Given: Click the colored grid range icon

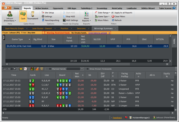Looking at the screenshot, I should click(x=32, y=69).
